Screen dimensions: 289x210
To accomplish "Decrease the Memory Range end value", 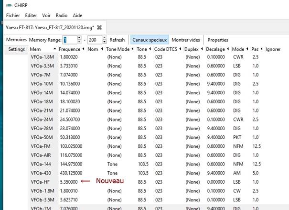I will click(x=105, y=42).
